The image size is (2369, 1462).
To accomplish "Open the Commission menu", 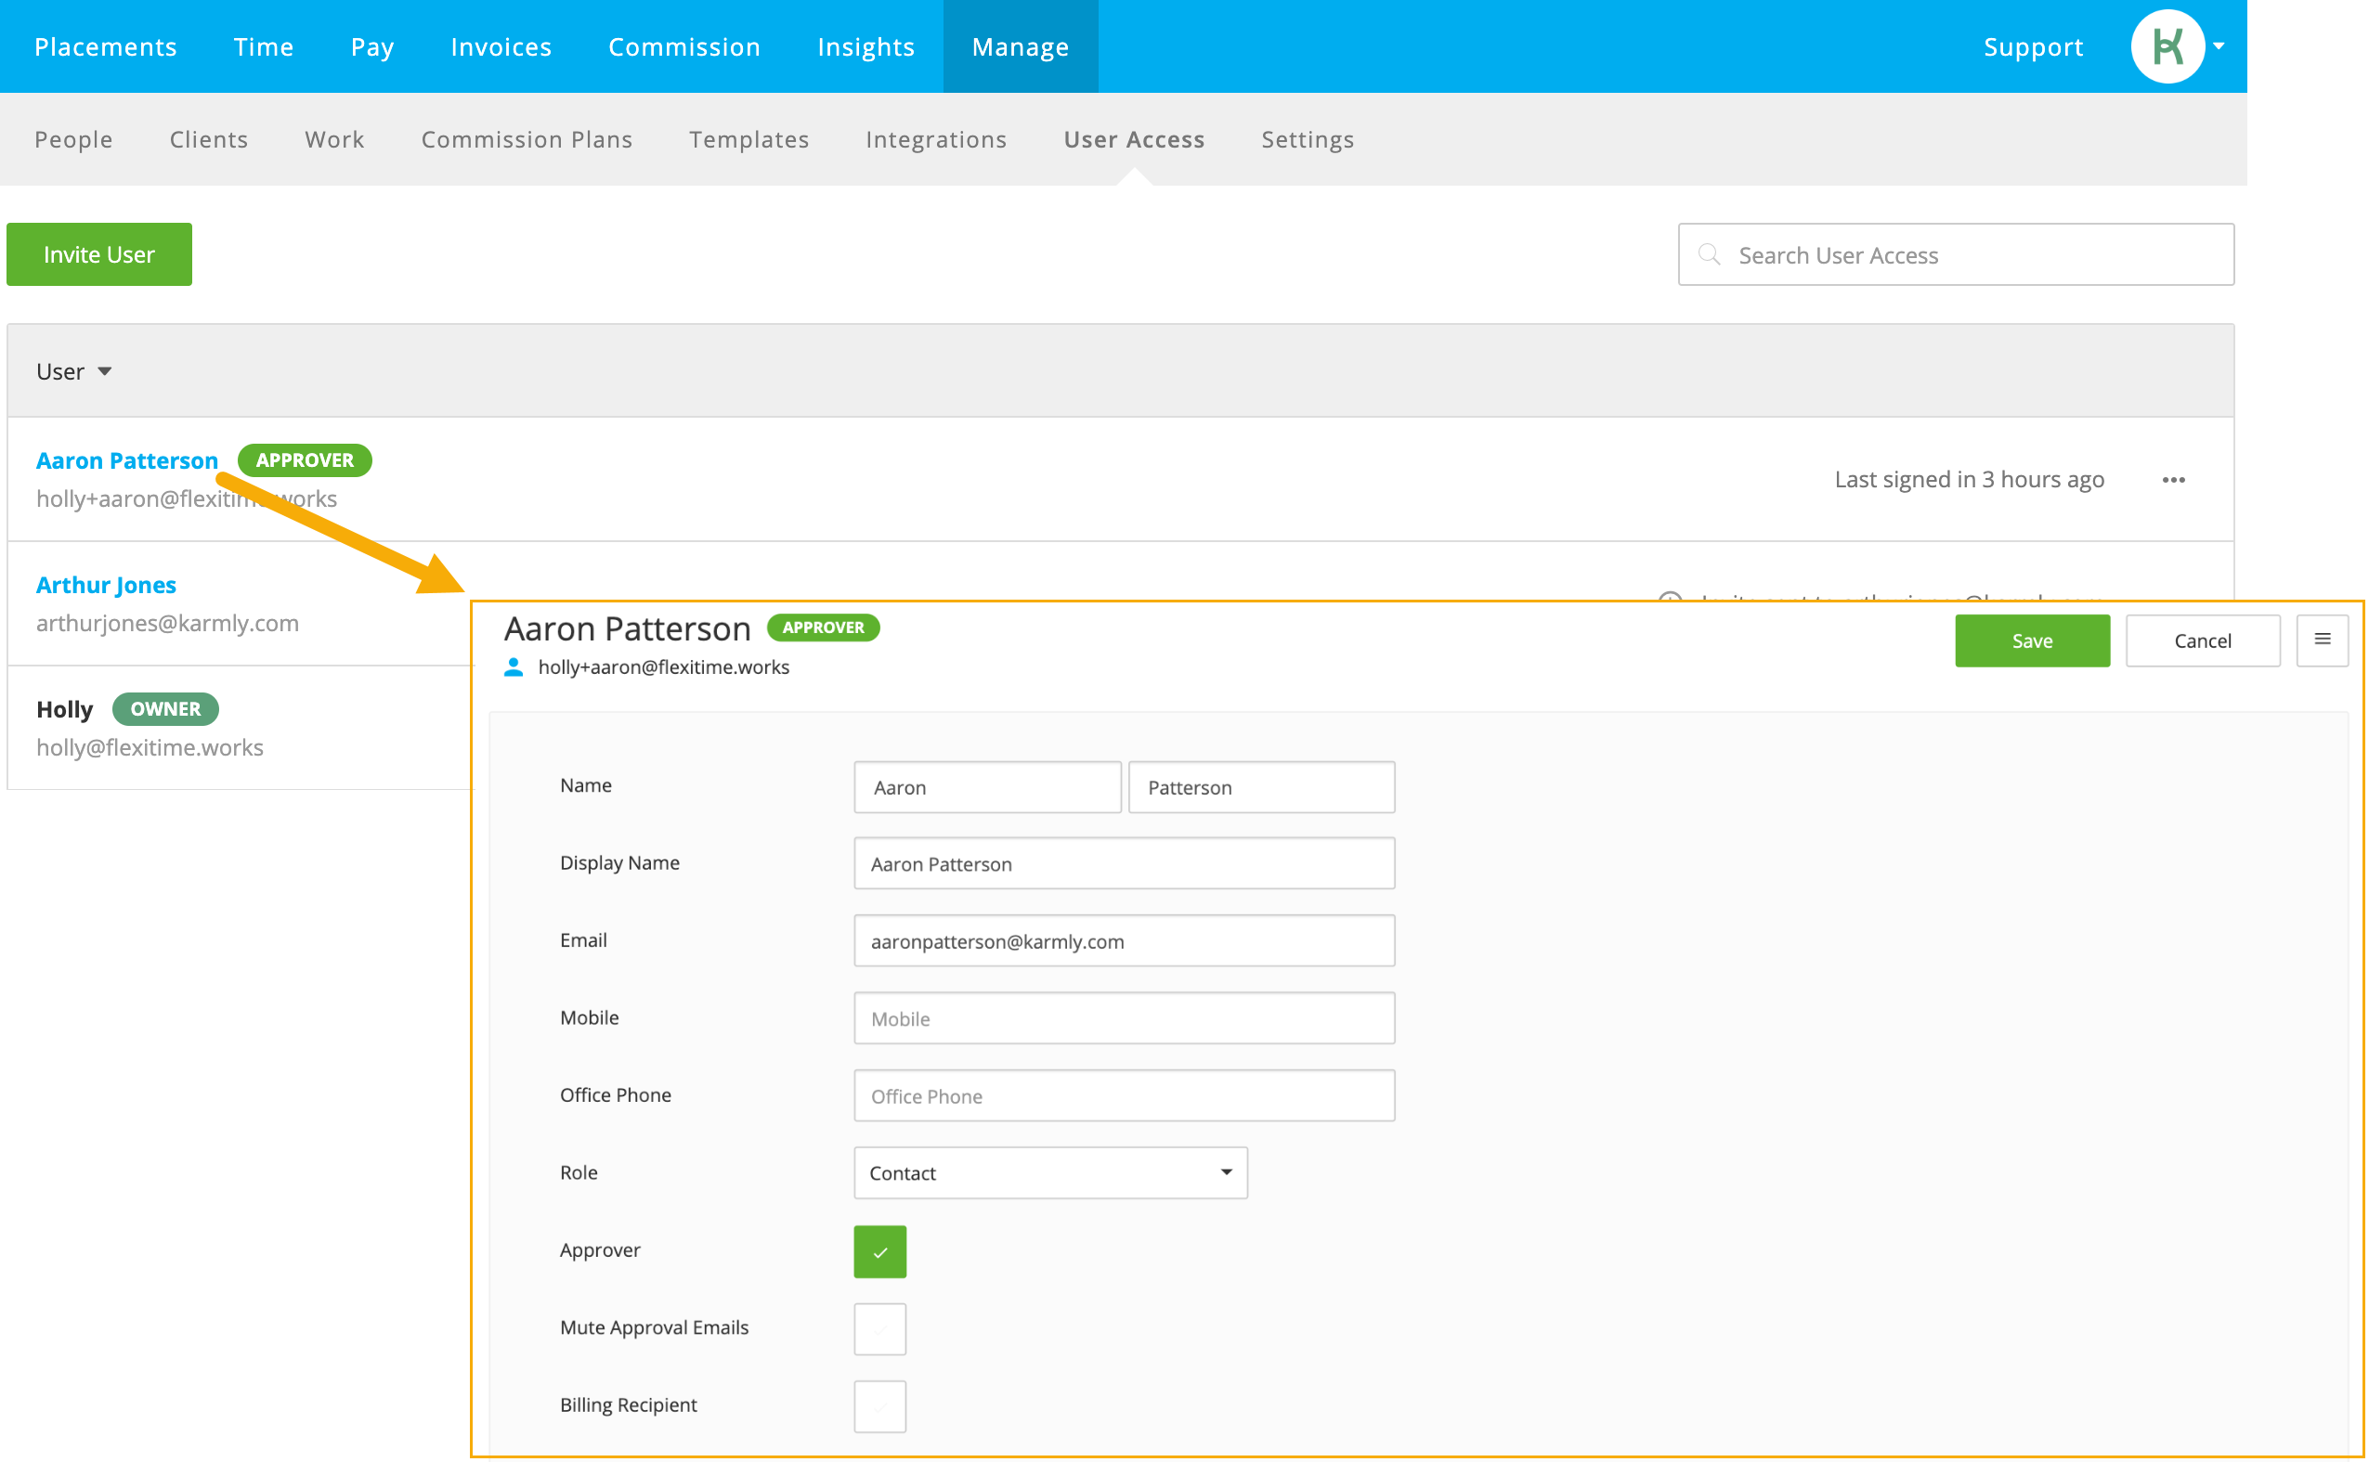I will (x=683, y=46).
